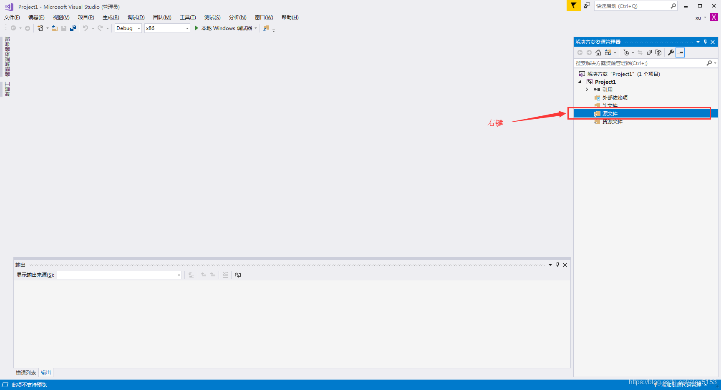The height and width of the screenshot is (390, 721).
Task: Open the 文件(F) menu
Action: coord(12,17)
